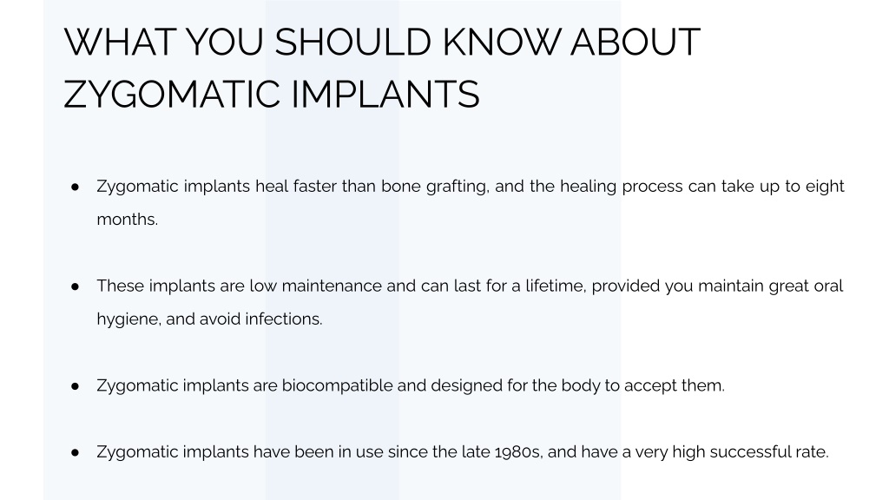Click the bullet marker before 'heal faster'
This screenshot has height=500, width=889.
[x=75, y=187]
